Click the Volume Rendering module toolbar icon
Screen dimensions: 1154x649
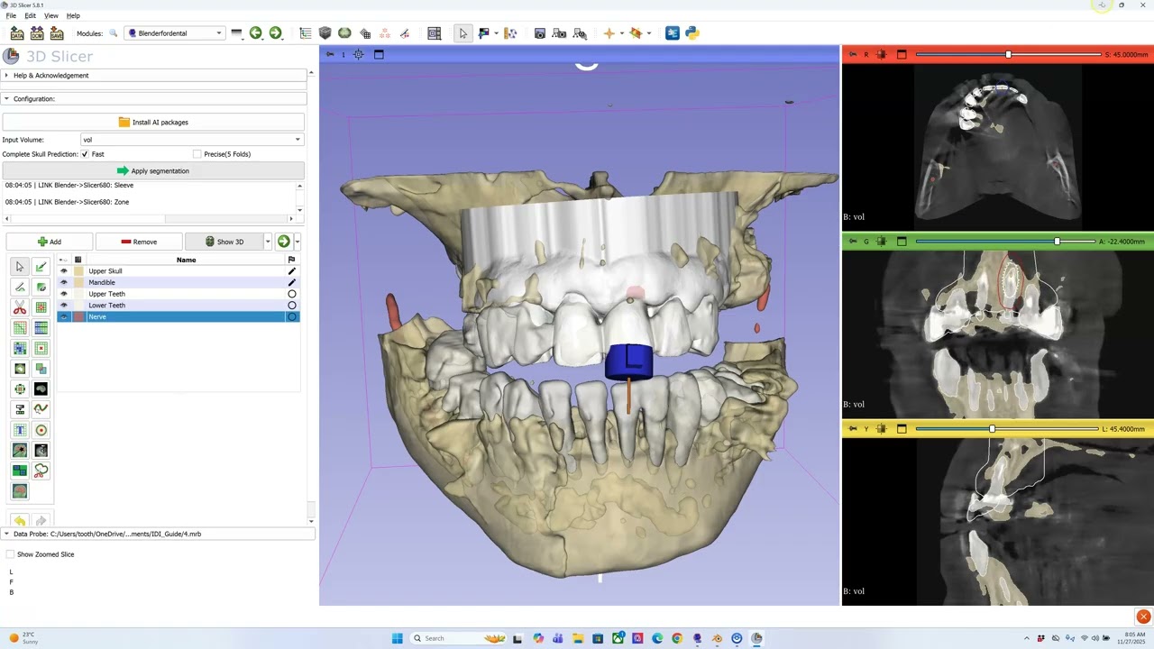pyautogui.click(x=325, y=33)
